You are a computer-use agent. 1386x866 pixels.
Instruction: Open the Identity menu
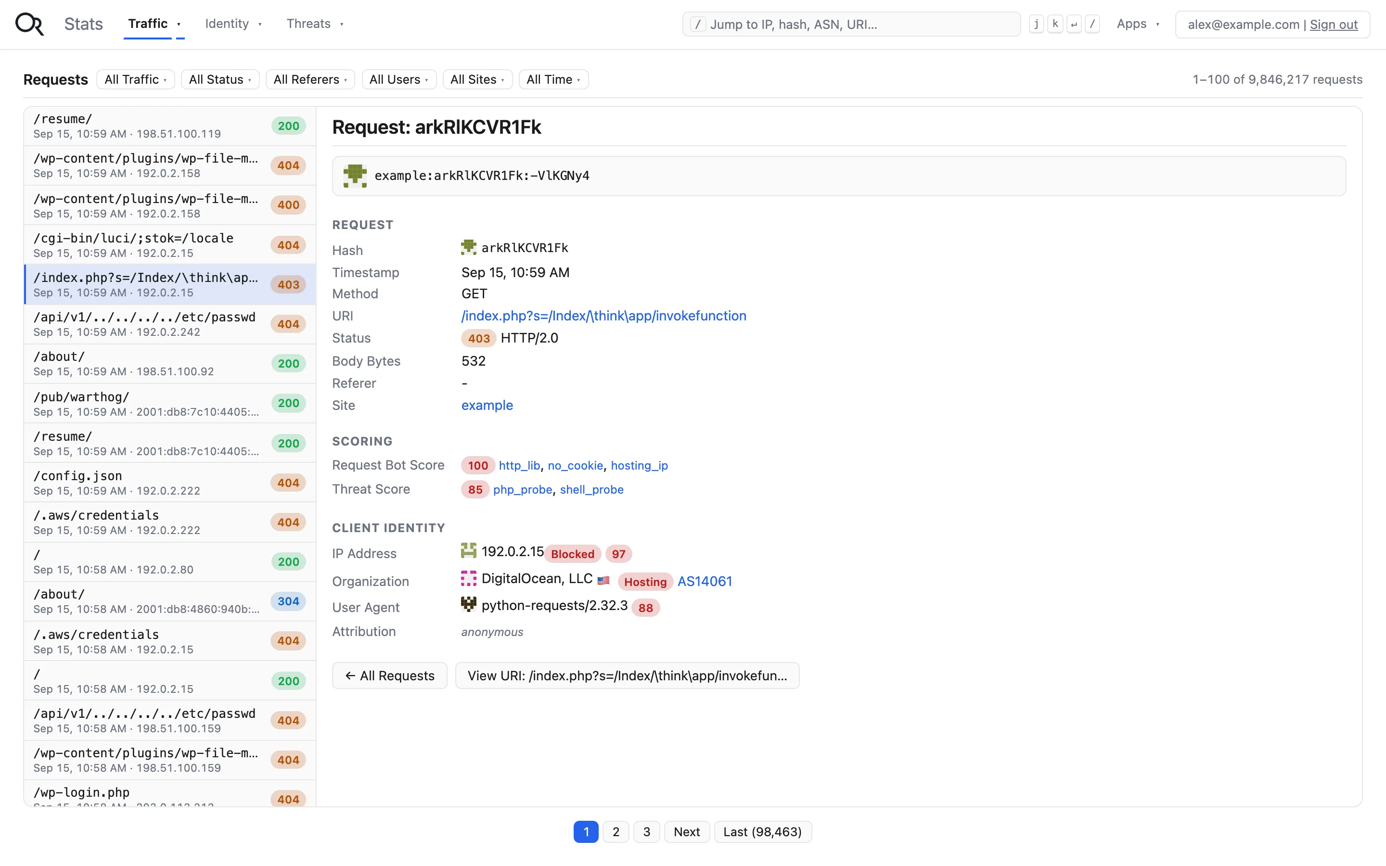tap(233, 24)
